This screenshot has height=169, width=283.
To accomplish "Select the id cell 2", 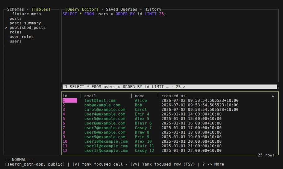I will pos(64,105).
